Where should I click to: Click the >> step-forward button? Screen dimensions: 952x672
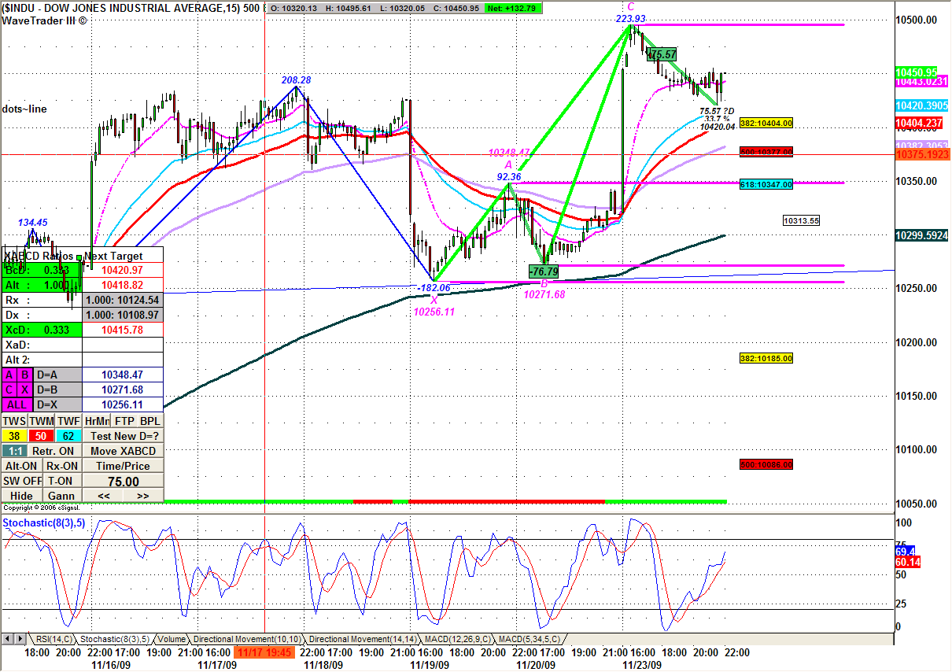click(x=143, y=496)
